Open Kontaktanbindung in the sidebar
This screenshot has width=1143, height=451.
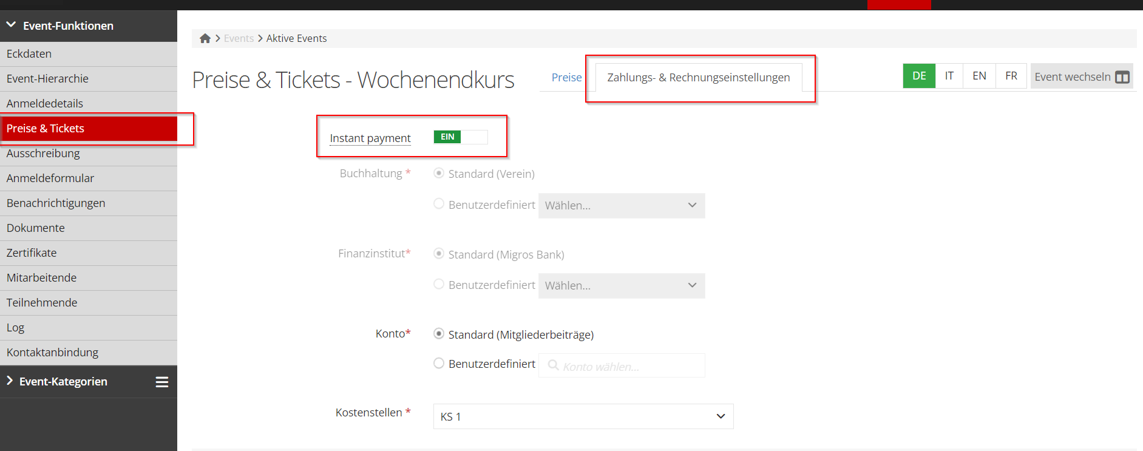click(x=89, y=353)
